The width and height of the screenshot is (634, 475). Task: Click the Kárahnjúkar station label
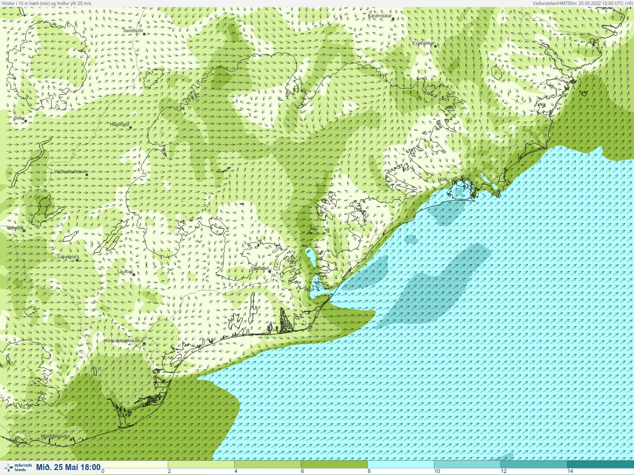tap(380, 16)
